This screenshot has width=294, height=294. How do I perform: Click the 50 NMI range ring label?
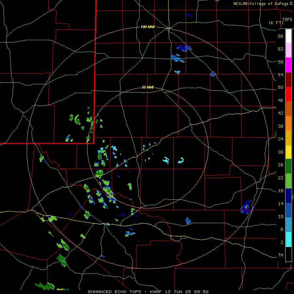tap(148, 87)
